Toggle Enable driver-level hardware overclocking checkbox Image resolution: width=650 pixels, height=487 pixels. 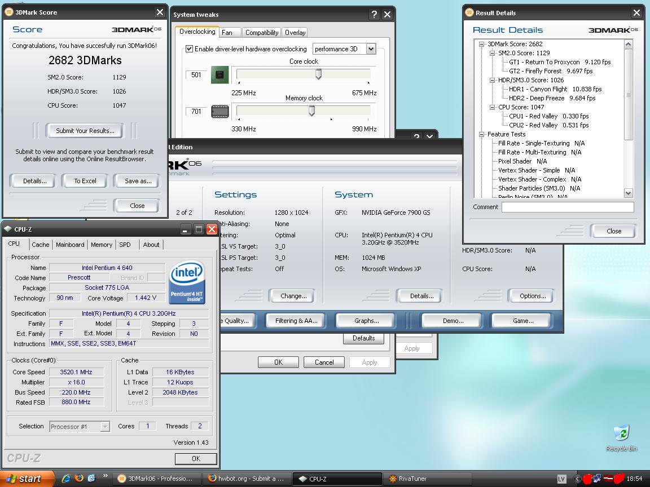[190, 49]
